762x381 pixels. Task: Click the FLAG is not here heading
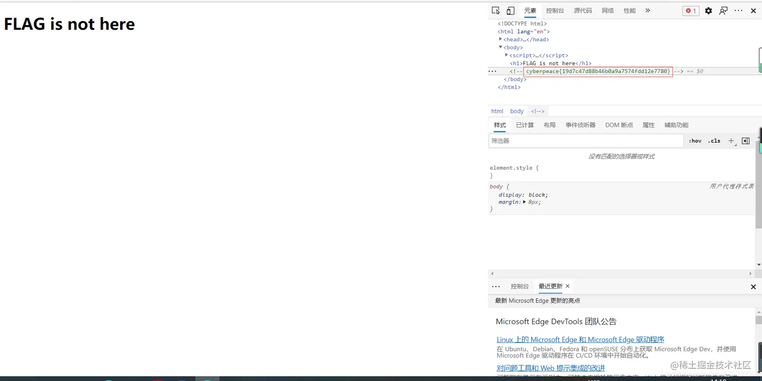tap(70, 24)
